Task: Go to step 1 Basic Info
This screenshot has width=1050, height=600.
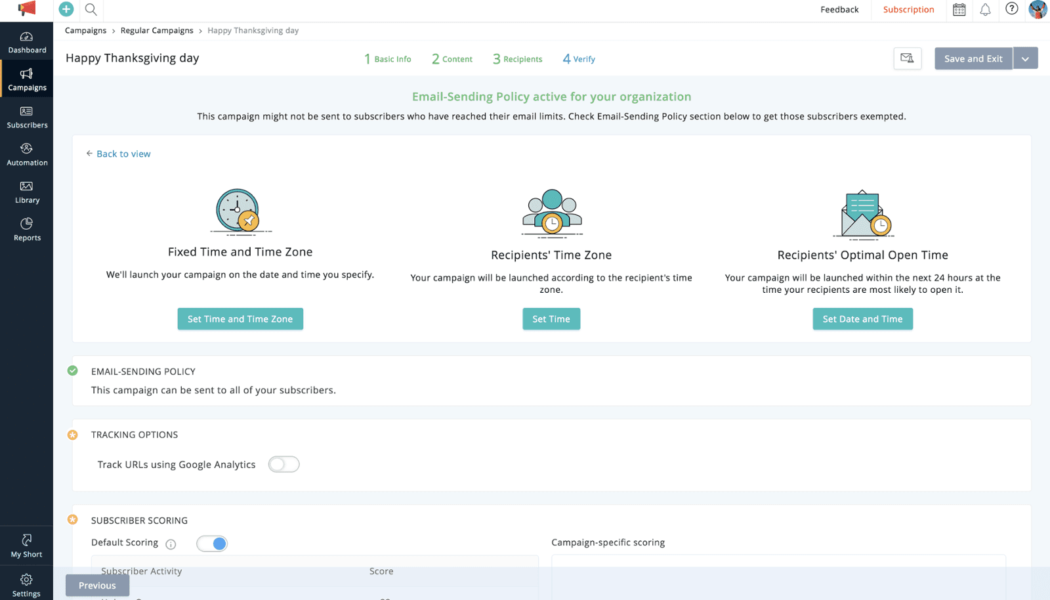Action: pyautogui.click(x=388, y=59)
